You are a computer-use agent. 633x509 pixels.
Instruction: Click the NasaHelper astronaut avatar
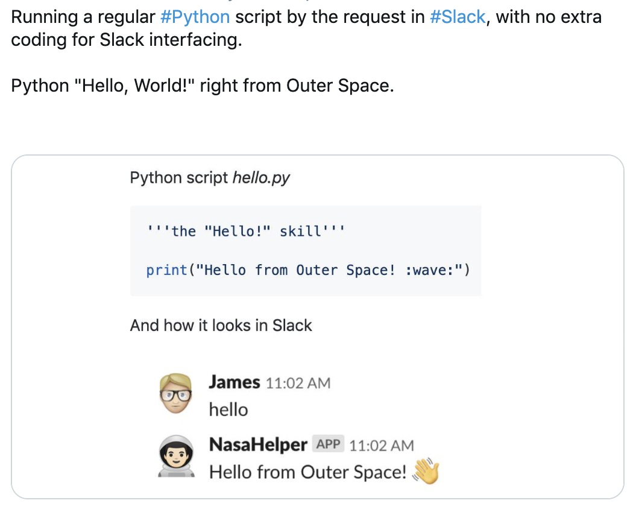point(176,456)
